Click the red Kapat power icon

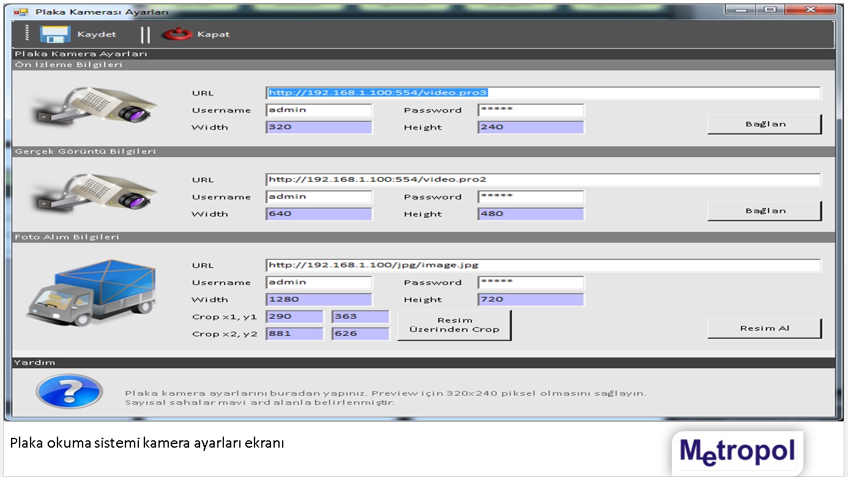click(177, 34)
